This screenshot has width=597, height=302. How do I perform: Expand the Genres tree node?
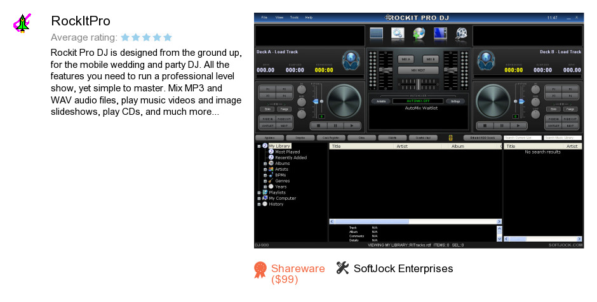point(265,181)
